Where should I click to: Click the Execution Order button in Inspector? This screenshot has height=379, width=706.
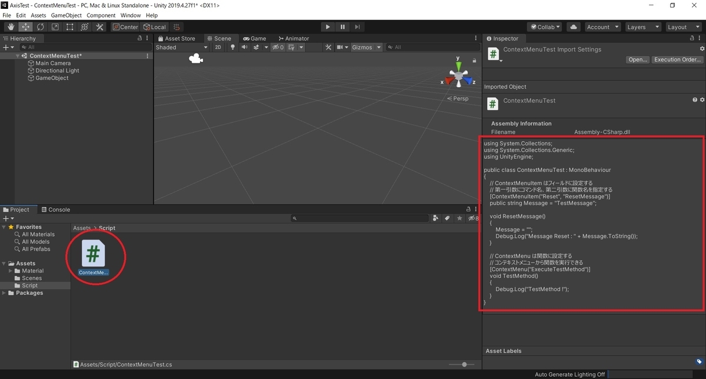[677, 59]
